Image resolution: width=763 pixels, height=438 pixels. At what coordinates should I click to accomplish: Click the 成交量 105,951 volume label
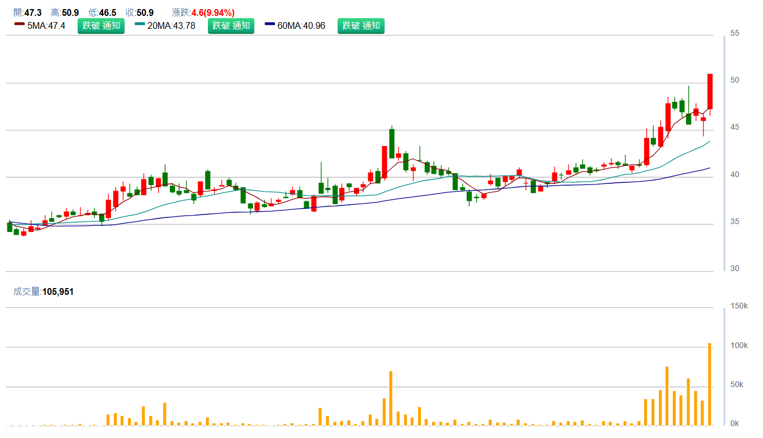[44, 291]
